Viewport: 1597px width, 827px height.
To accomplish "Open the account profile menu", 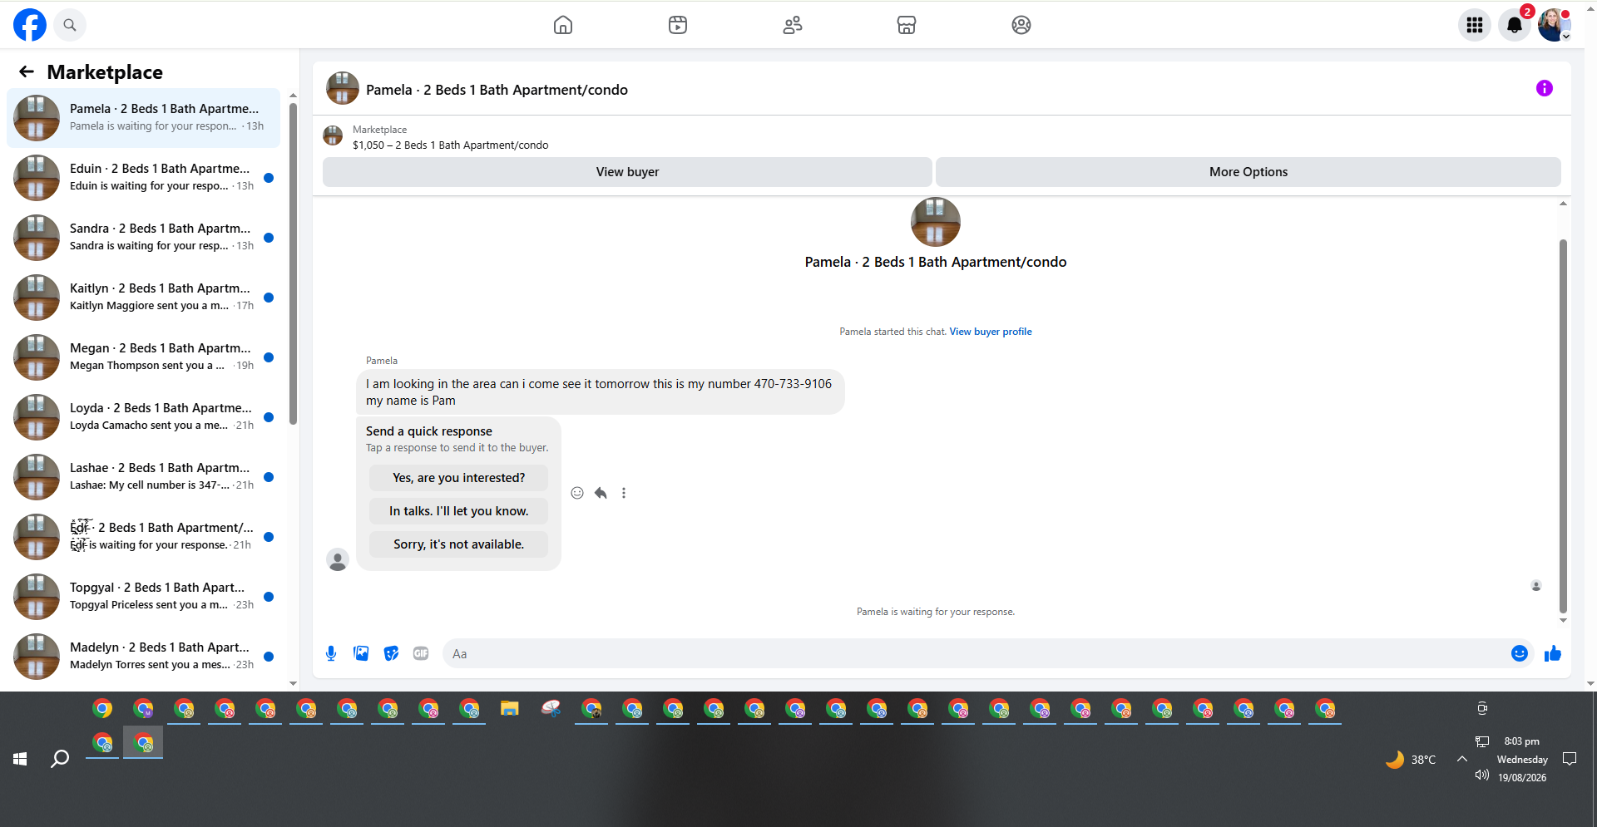I will pyautogui.click(x=1554, y=25).
